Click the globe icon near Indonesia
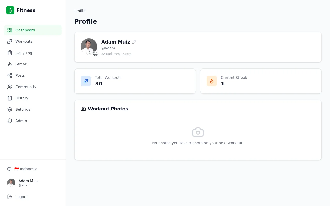The width and height of the screenshot is (330, 206). [x=9, y=169]
